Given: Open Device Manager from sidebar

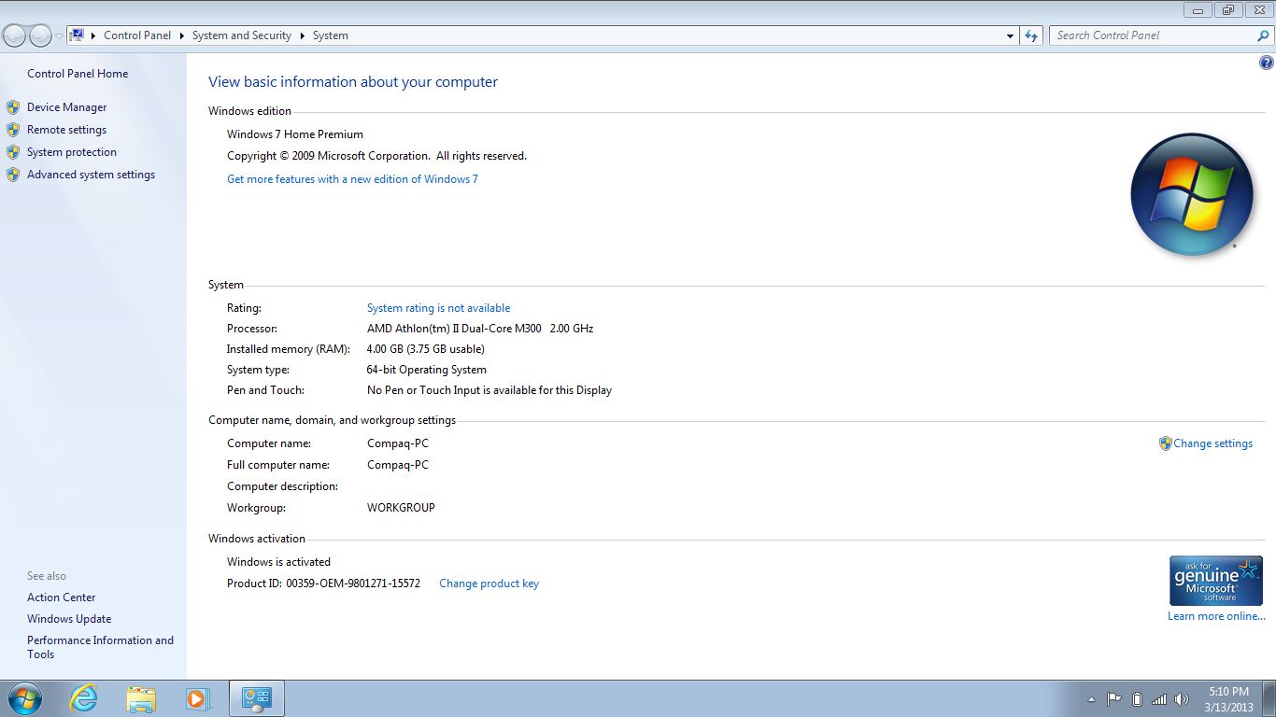Looking at the screenshot, I should [66, 107].
